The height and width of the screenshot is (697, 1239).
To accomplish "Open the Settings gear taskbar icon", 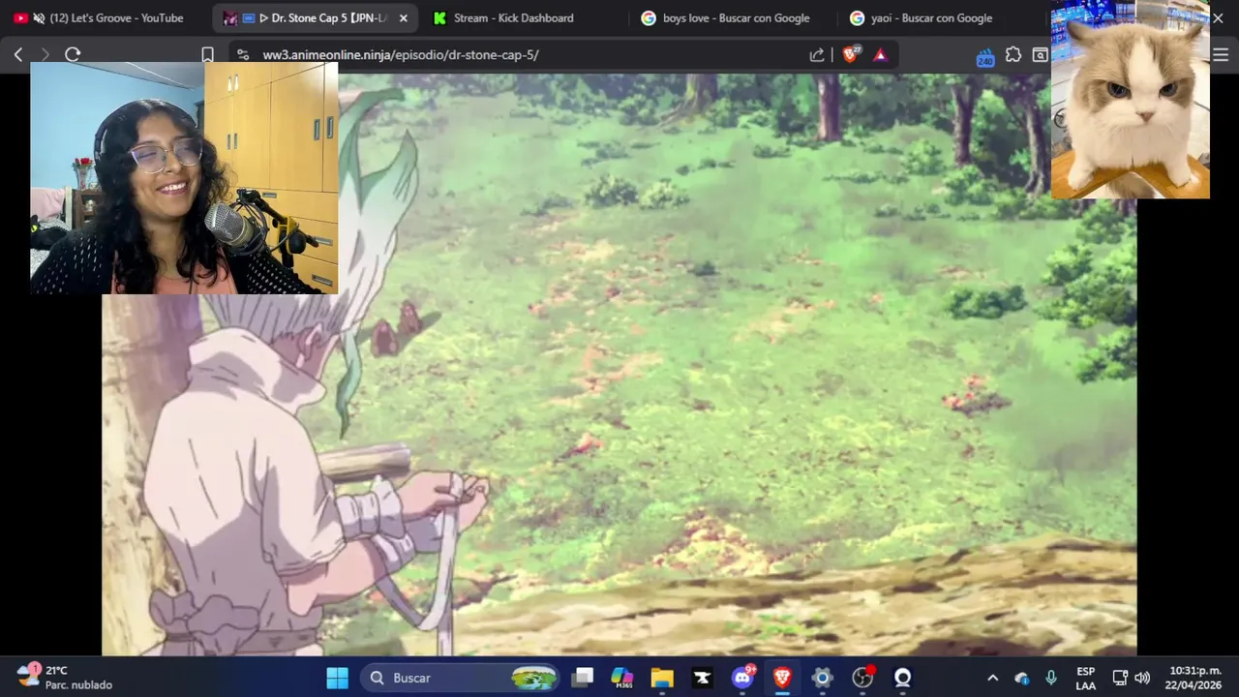I will click(x=822, y=678).
